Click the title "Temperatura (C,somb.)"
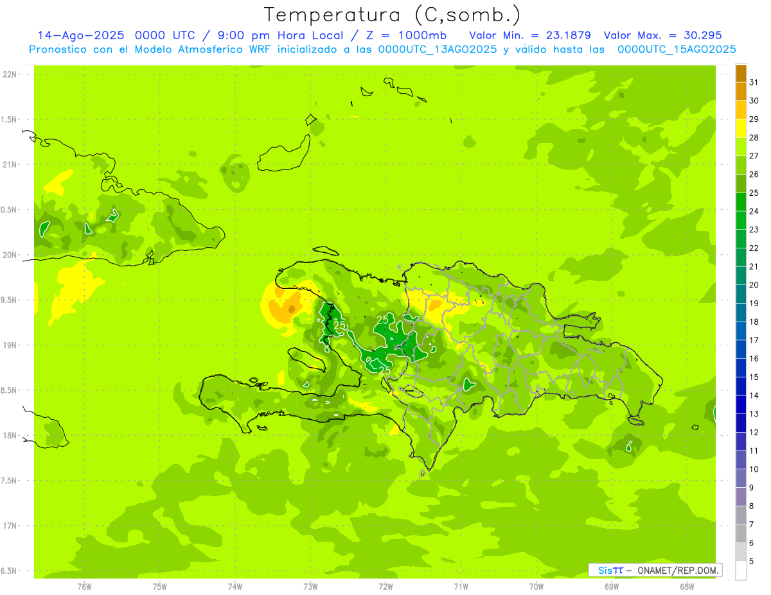This screenshot has height=595, width=771. pos(392,15)
